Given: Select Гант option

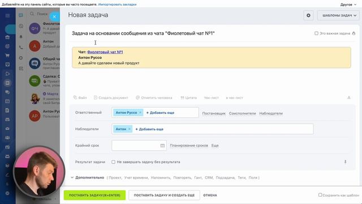Looking at the screenshot, I should click(198, 177).
